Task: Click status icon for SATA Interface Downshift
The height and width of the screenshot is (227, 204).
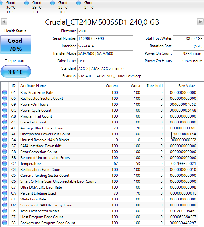Action: (5, 146)
